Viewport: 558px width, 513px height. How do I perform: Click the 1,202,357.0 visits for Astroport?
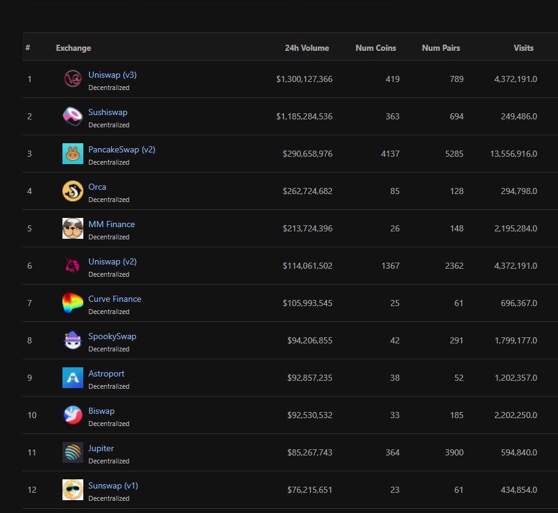(516, 378)
